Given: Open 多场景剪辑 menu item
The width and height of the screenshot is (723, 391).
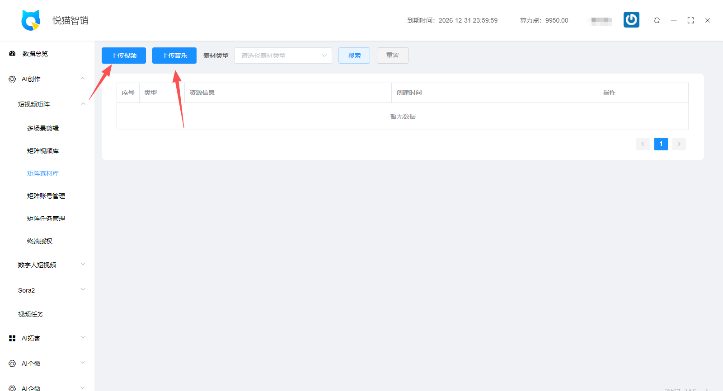Looking at the screenshot, I should pyautogui.click(x=43, y=128).
